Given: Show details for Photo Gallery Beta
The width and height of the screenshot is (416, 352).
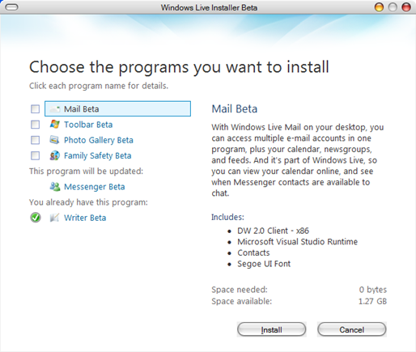Looking at the screenshot, I should (99, 140).
